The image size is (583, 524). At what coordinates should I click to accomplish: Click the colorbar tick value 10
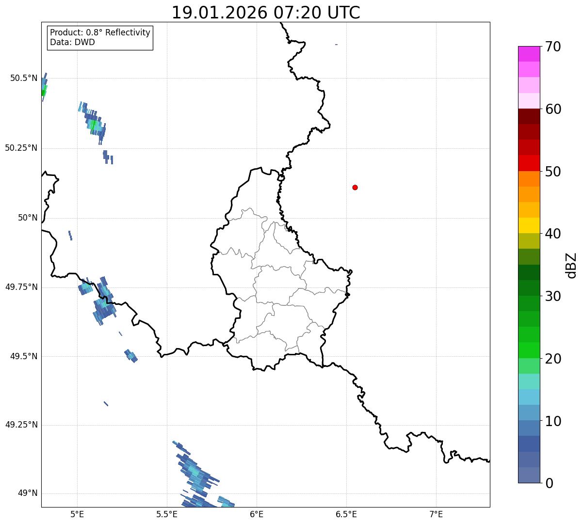click(553, 421)
